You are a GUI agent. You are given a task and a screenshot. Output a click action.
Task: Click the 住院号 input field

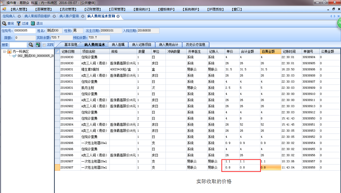pos(25,31)
